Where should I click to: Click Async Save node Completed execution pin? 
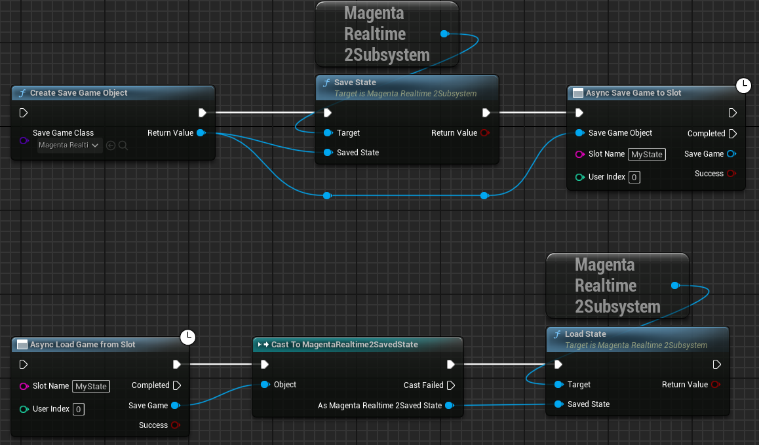click(x=732, y=134)
